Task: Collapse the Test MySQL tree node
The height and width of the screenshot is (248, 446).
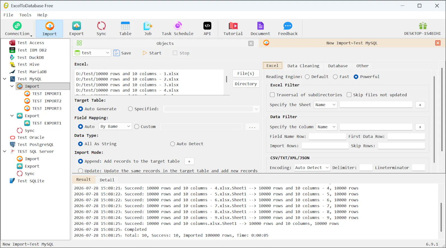Action: click(x=4, y=79)
